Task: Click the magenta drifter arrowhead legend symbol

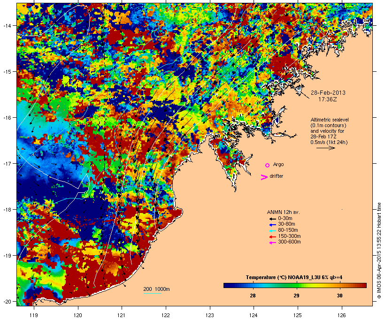Action: [x=264, y=177]
